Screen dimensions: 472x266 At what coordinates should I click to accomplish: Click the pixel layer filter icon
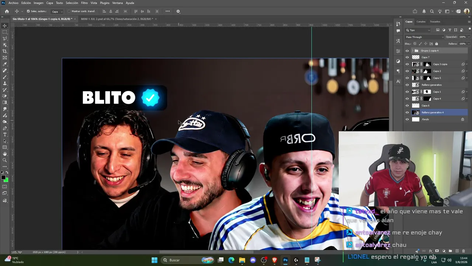point(438,30)
